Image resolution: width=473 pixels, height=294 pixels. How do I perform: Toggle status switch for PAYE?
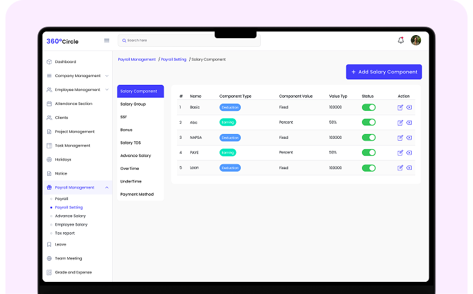click(368, 153)
